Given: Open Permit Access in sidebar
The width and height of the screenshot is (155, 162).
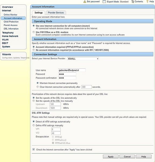Looking at the screenshot, I should 11,25.
